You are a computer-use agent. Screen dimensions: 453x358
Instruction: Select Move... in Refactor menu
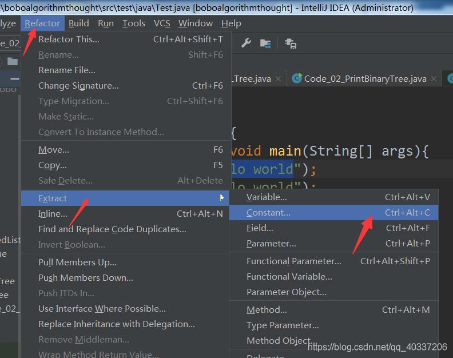[x=125, y=150]
